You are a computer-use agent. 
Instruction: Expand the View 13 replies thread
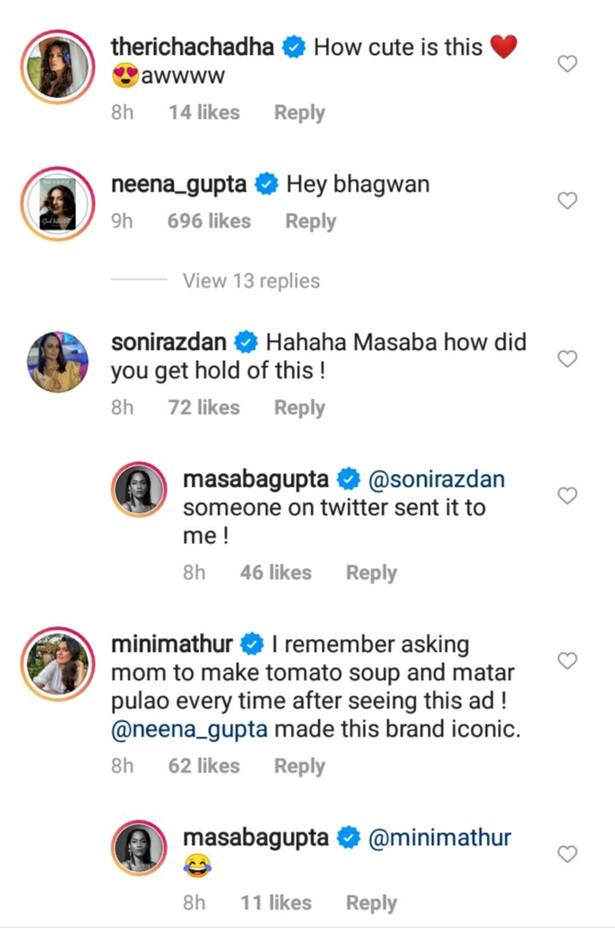[x=251, y=281]
